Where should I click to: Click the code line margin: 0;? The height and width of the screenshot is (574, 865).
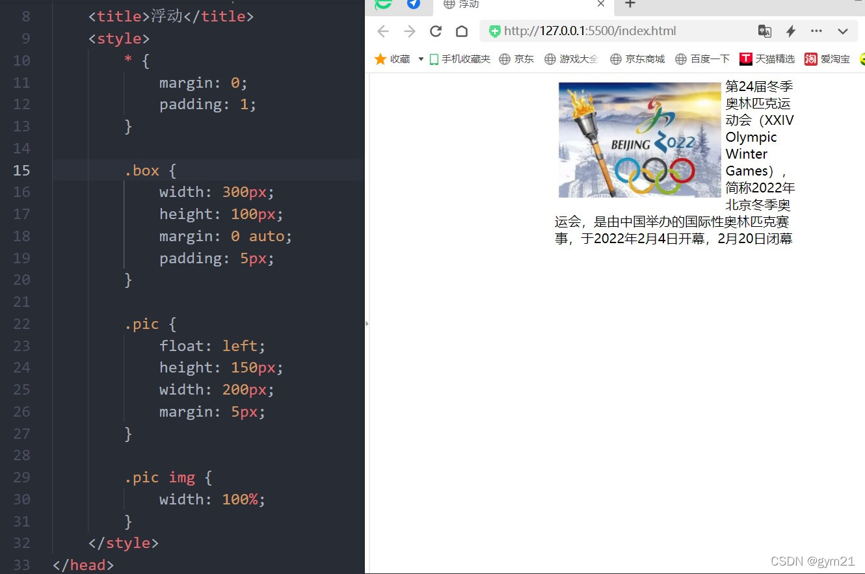(x=204, y=83)
